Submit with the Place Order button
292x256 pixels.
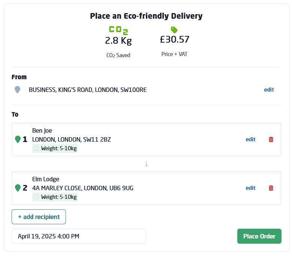(259, 236)
